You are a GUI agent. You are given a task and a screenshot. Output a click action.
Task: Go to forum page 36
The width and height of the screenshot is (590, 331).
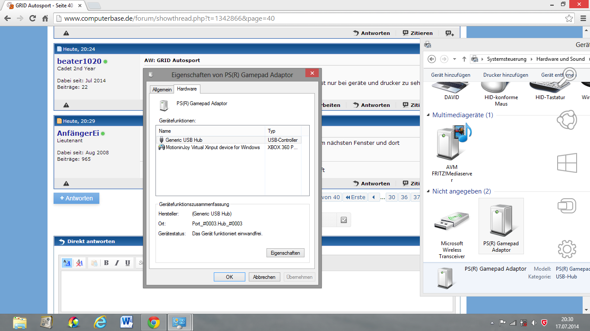click(404, 197)
